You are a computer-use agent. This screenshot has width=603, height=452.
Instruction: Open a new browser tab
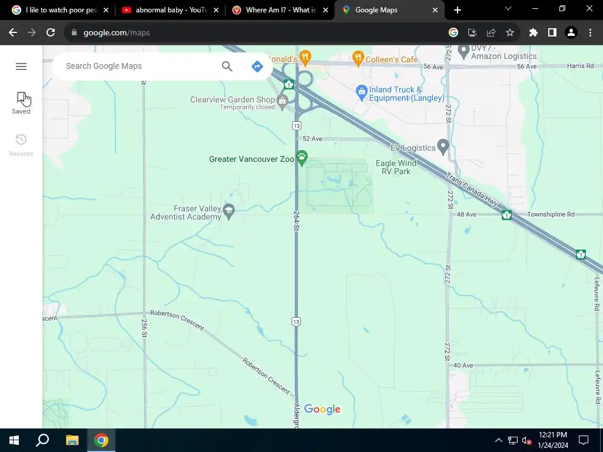457,10
